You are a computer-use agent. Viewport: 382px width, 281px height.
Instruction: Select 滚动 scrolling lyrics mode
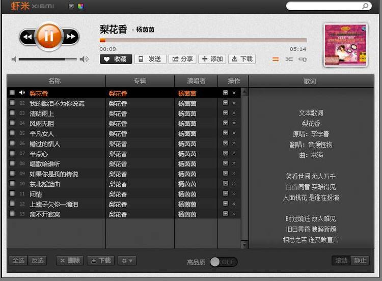pos(341,260)
